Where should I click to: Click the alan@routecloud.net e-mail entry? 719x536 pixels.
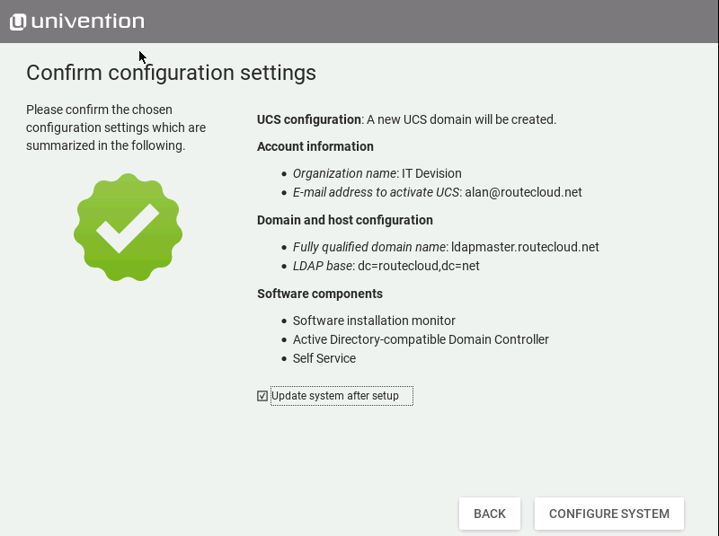coord(438,192)
